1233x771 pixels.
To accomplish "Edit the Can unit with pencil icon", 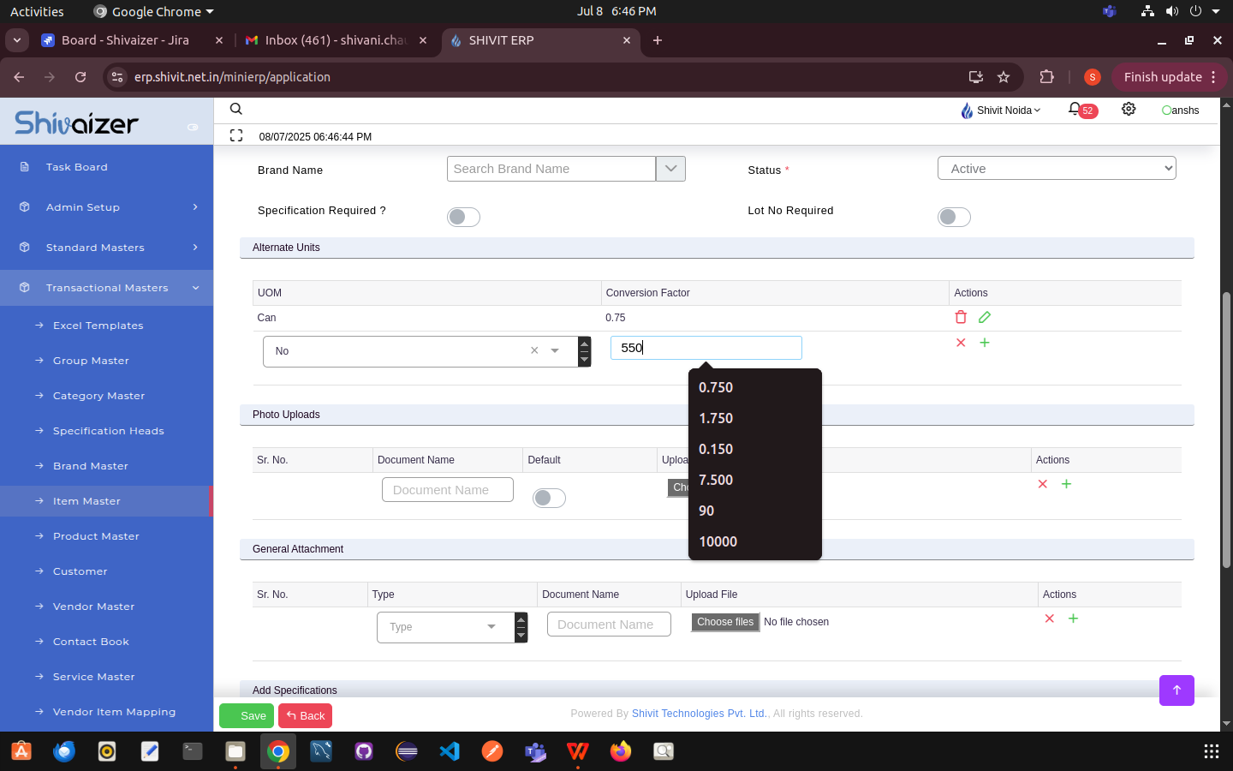I will 985,317.
